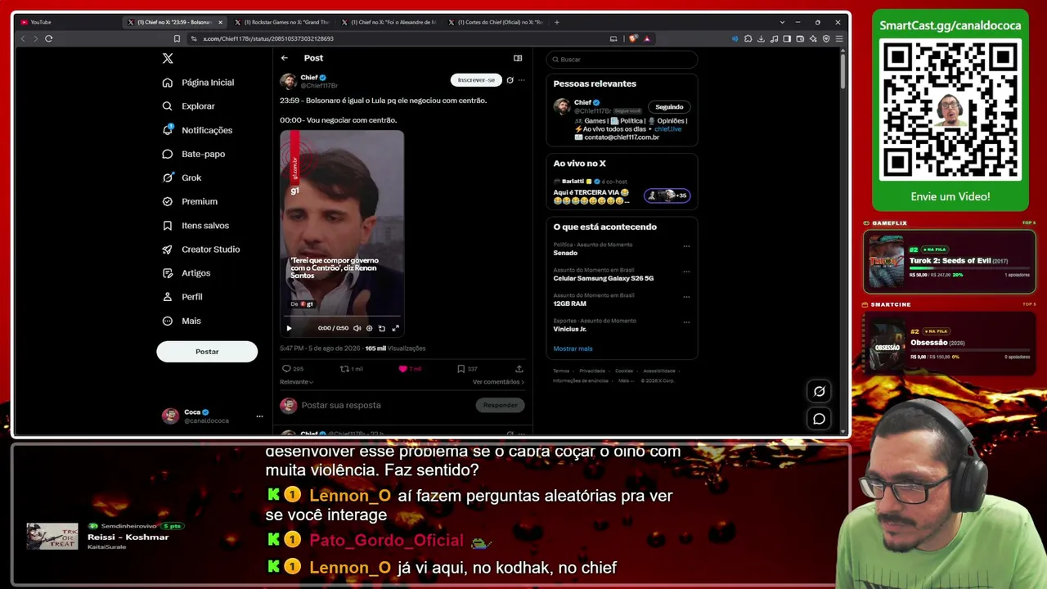Click the Turok 2: Seeds of Evil card
The image size is (1047, 589).
pos(950,262)
